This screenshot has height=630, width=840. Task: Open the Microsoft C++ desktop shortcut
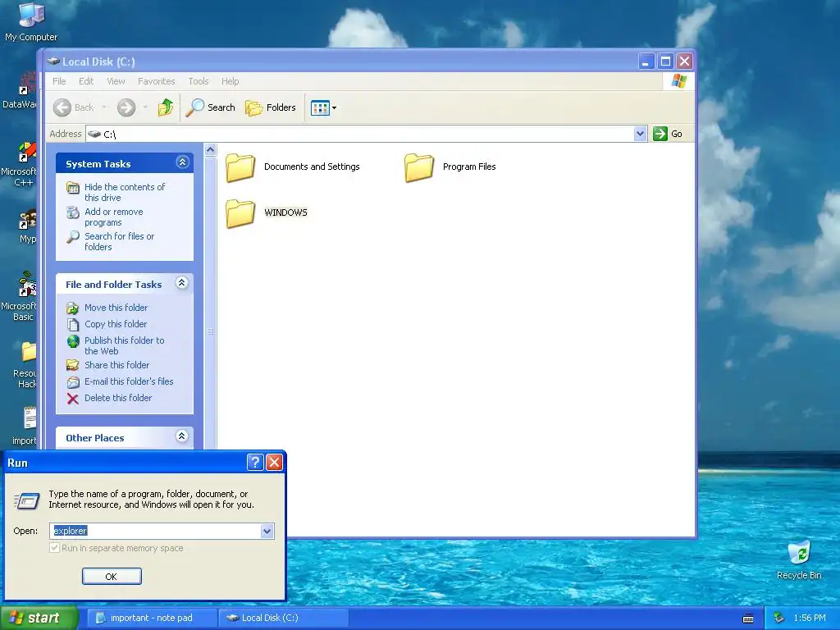coord(21,163)
